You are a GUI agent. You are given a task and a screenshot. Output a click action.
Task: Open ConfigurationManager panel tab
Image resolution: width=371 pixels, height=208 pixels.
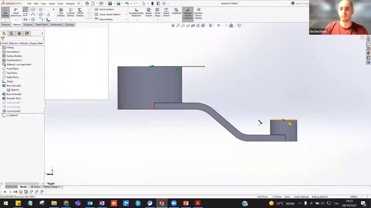[19, 34]
